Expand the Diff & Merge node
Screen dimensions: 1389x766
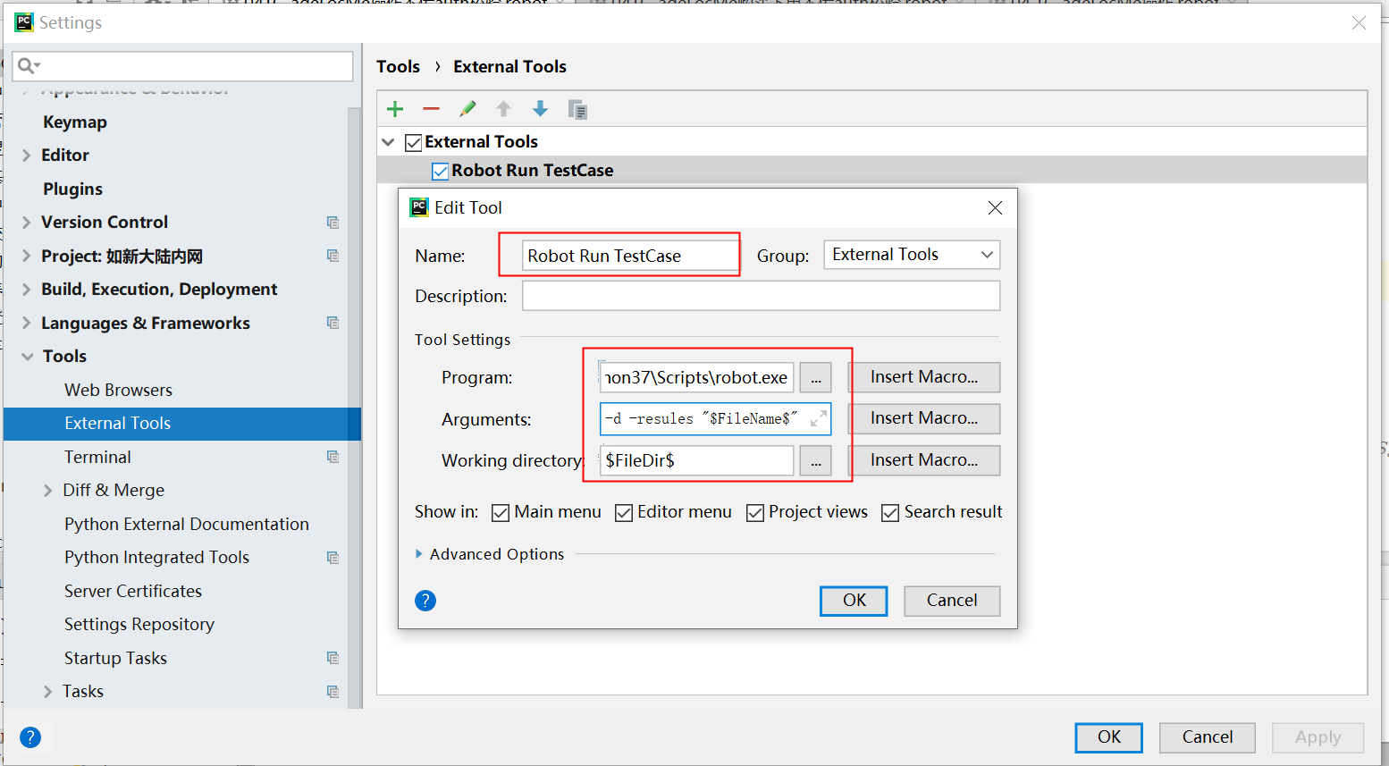[48, 491]
